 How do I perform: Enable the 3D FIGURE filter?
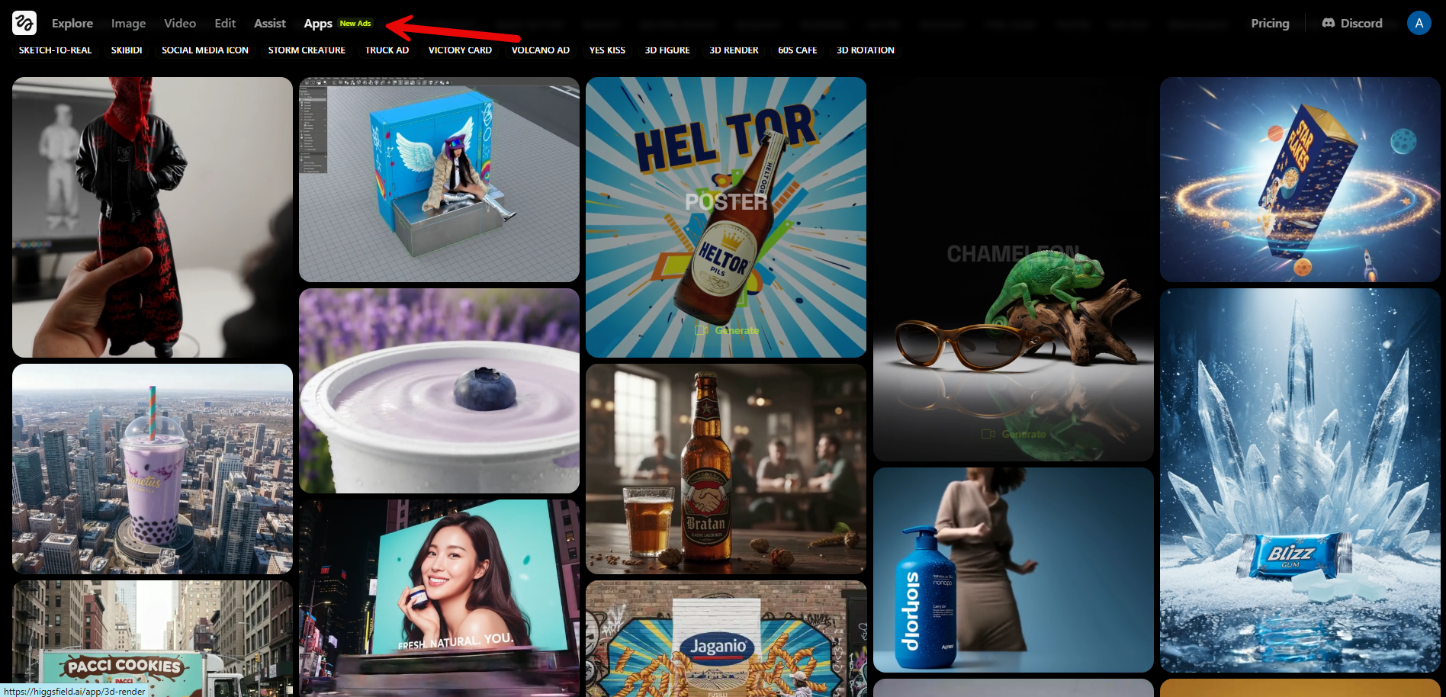point(667,50)
